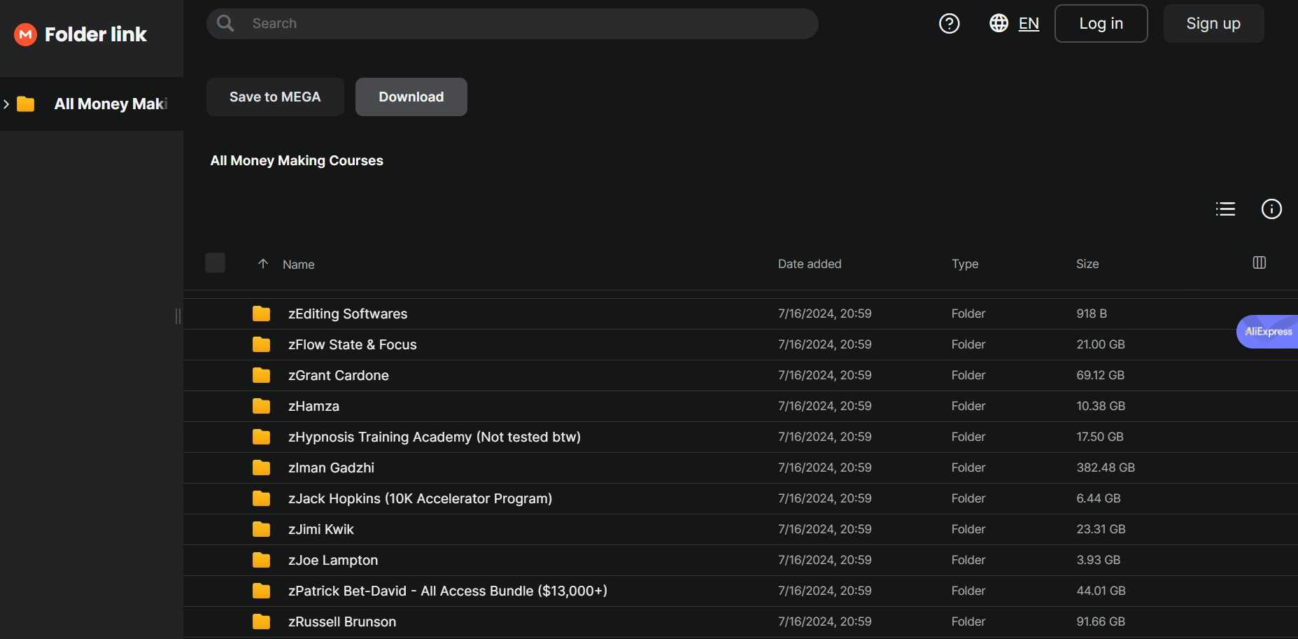Click the 23.31 GB size value
Viewport: 1298px width, 639px height.
click(1101, 529)
